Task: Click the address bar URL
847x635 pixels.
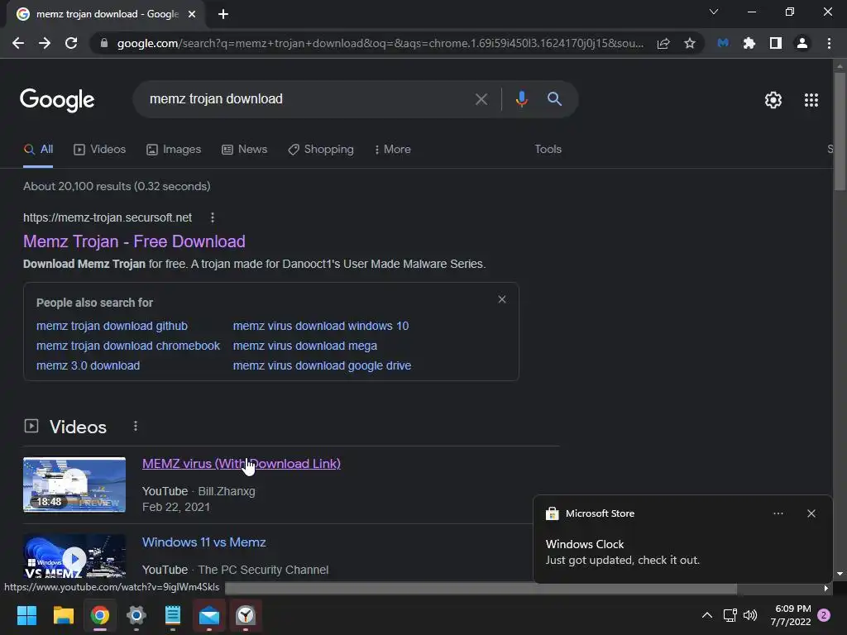Action: coord(380,43)
